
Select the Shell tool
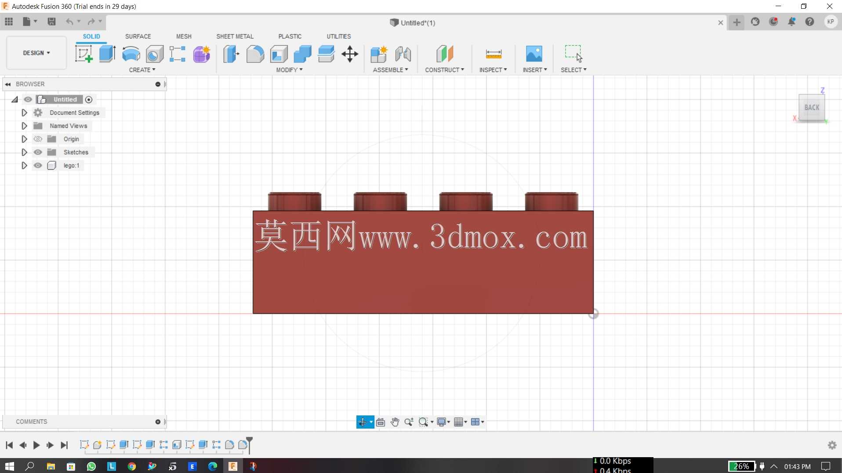(x=279, y=54)
